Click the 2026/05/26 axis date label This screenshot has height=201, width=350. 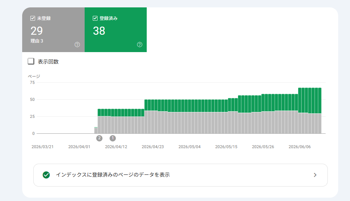coord(263,147)
